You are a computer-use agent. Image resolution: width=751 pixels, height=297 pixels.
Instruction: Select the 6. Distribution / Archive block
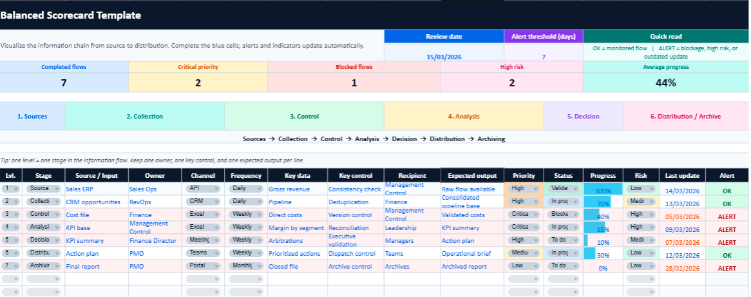coord(685,117)
